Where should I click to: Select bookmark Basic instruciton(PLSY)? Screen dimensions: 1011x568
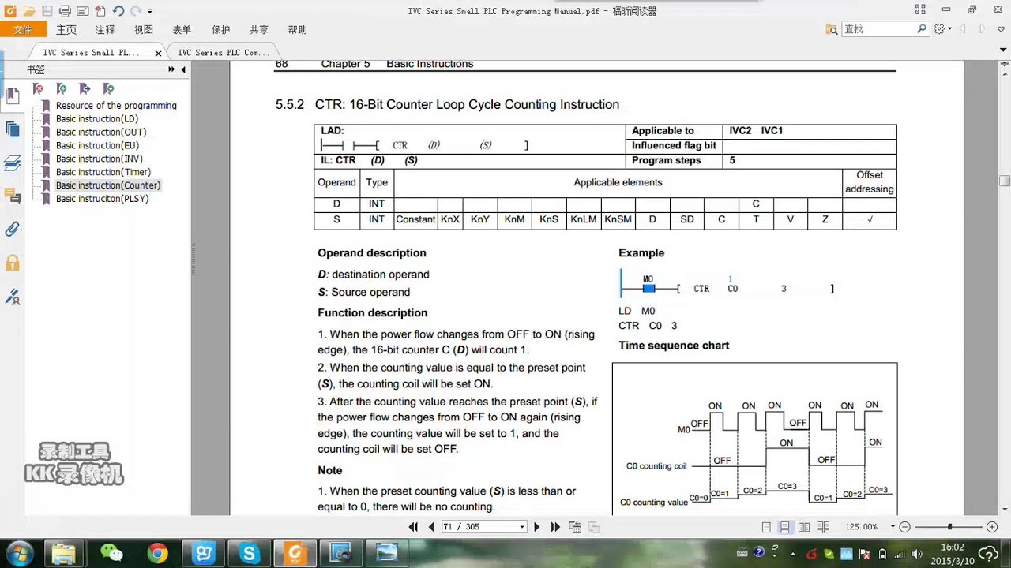click(102, 199)
